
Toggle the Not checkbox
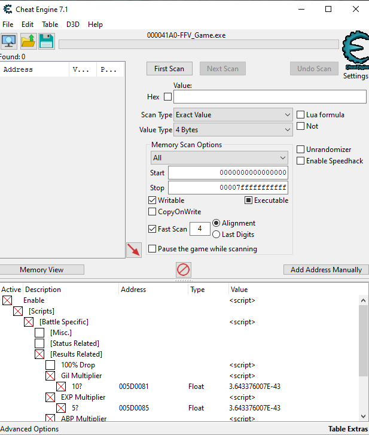301,126
